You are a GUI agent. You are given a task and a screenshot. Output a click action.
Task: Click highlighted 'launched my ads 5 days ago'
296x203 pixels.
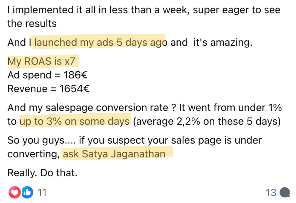[101, 42]
